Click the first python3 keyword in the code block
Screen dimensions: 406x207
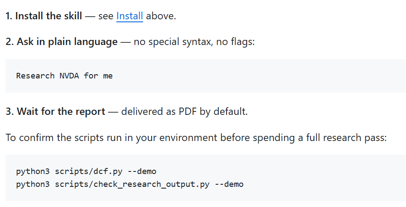tap(33, 171)
